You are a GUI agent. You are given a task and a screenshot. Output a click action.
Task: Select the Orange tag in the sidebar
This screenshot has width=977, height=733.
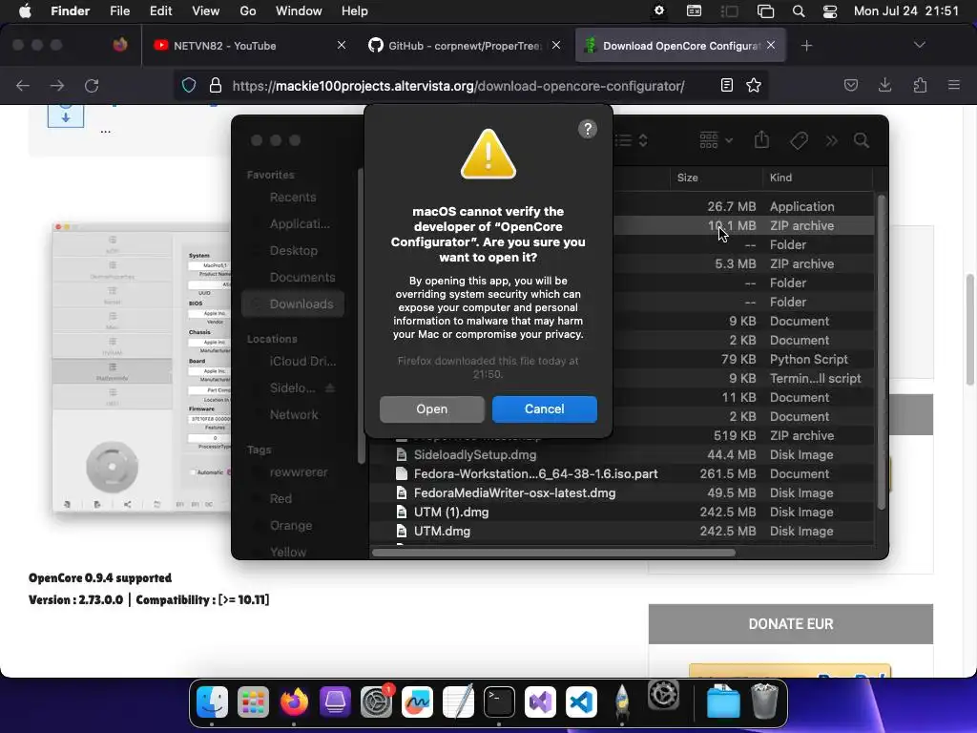pyautogui.click(x=292, y=526)
